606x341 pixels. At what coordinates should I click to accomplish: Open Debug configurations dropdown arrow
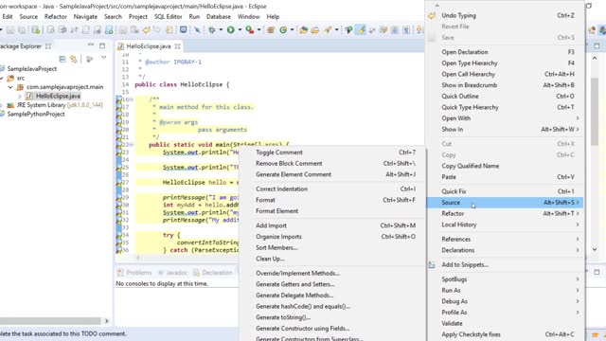coord(221,29)
